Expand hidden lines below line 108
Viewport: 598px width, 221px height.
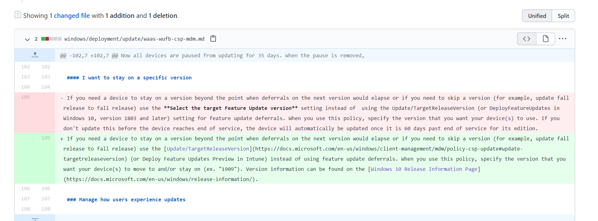(x=35, y=218)
